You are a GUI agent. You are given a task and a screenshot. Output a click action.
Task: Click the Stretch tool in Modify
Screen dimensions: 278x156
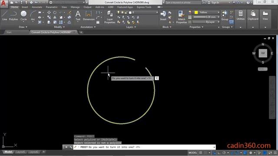49,22
